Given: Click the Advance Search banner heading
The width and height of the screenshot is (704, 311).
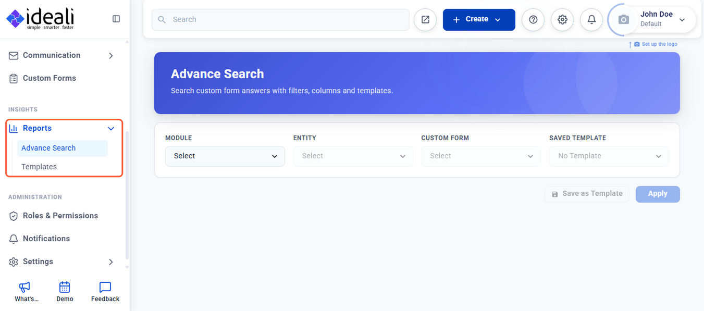Looking at the screenshot, I should (x=217, y=74).
